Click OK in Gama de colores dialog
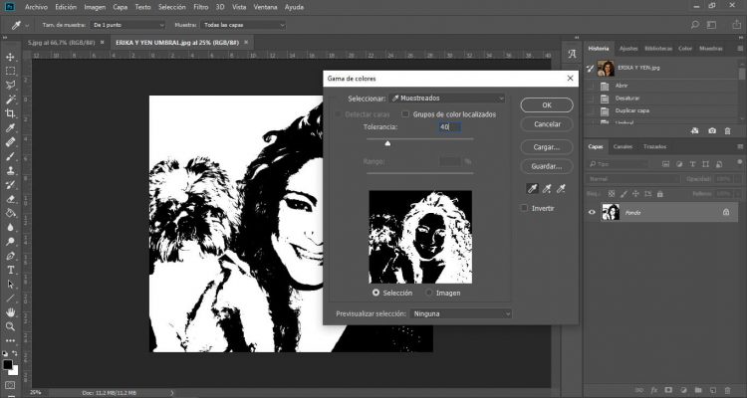This screenshot has width=747, height=398. pyautogui.click(x=547, y=105)
